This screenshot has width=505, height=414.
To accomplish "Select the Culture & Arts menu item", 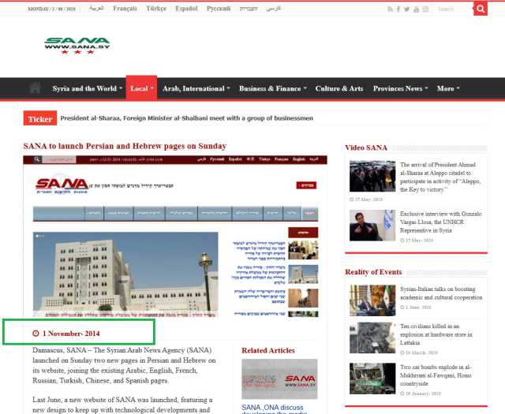I will [x=339, y=88].
